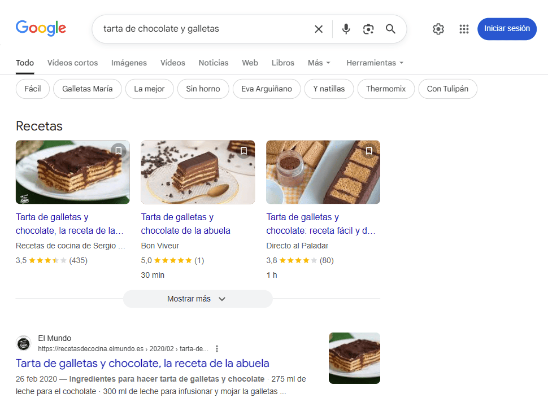548x411 pixels.
Task: Open Google Lens image search
Action: 368,29
